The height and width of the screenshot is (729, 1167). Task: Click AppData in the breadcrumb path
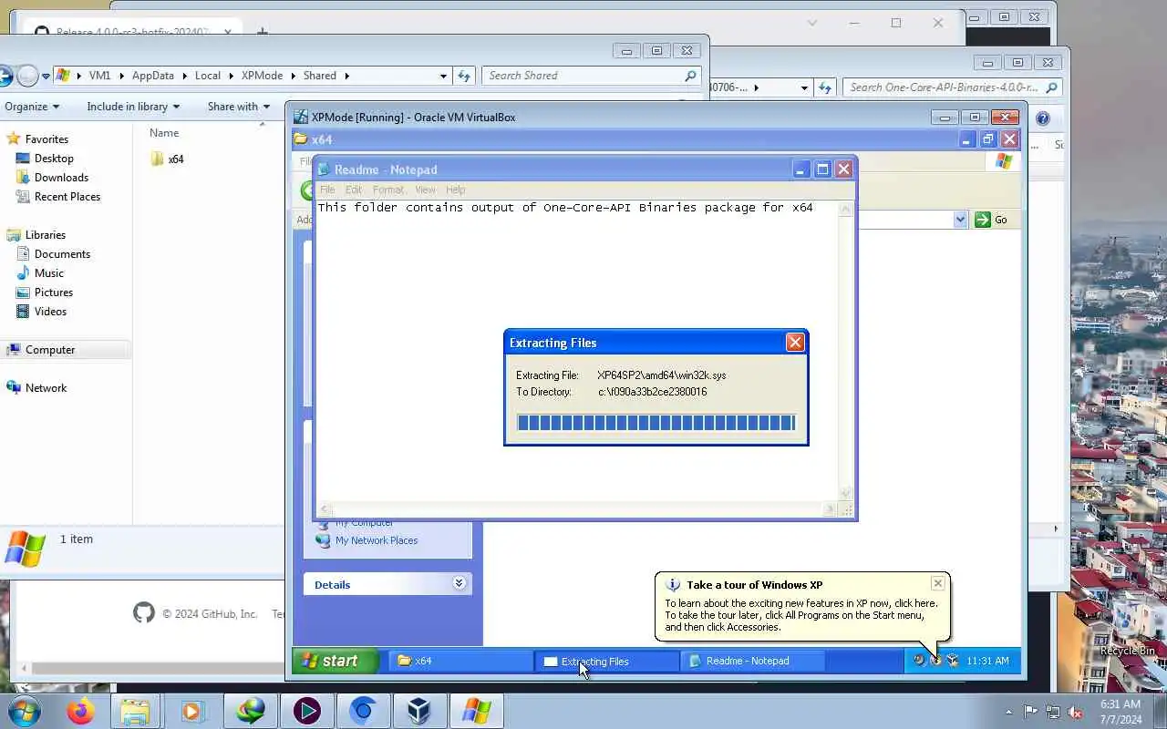(152, 76)
